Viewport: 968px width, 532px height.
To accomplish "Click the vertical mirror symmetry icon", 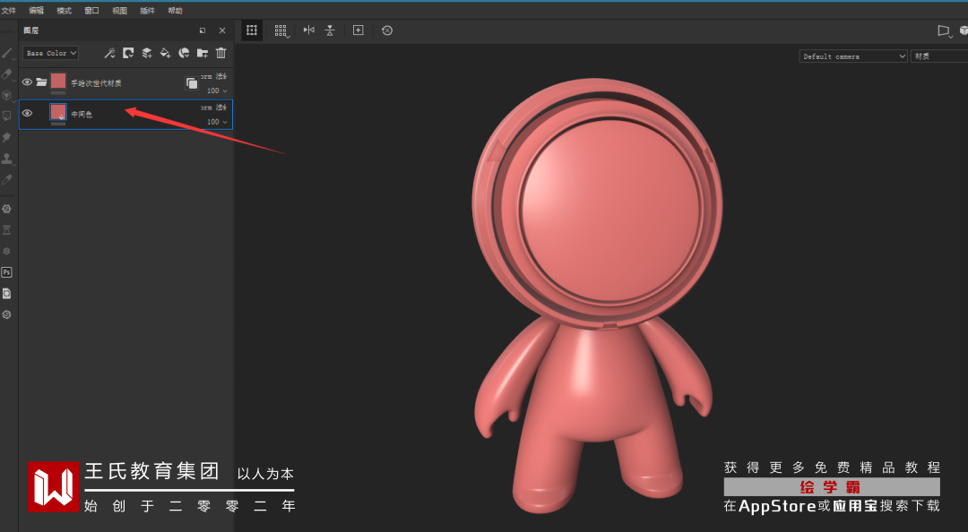I will [x=330, y=30].
